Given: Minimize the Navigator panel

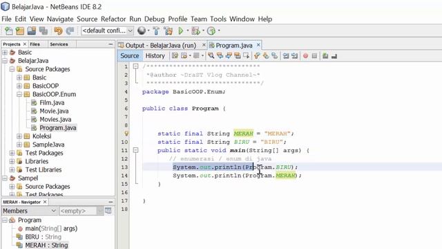Looking at the screenshot, I should click(x=110, y=202).
